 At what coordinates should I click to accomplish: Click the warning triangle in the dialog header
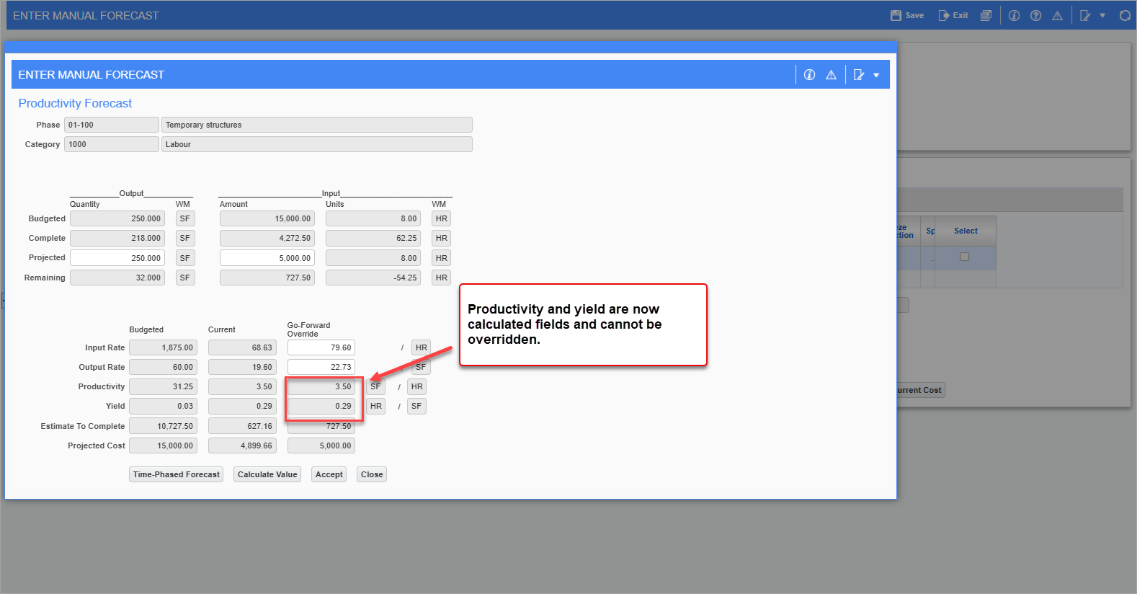[x=831, y=75]
